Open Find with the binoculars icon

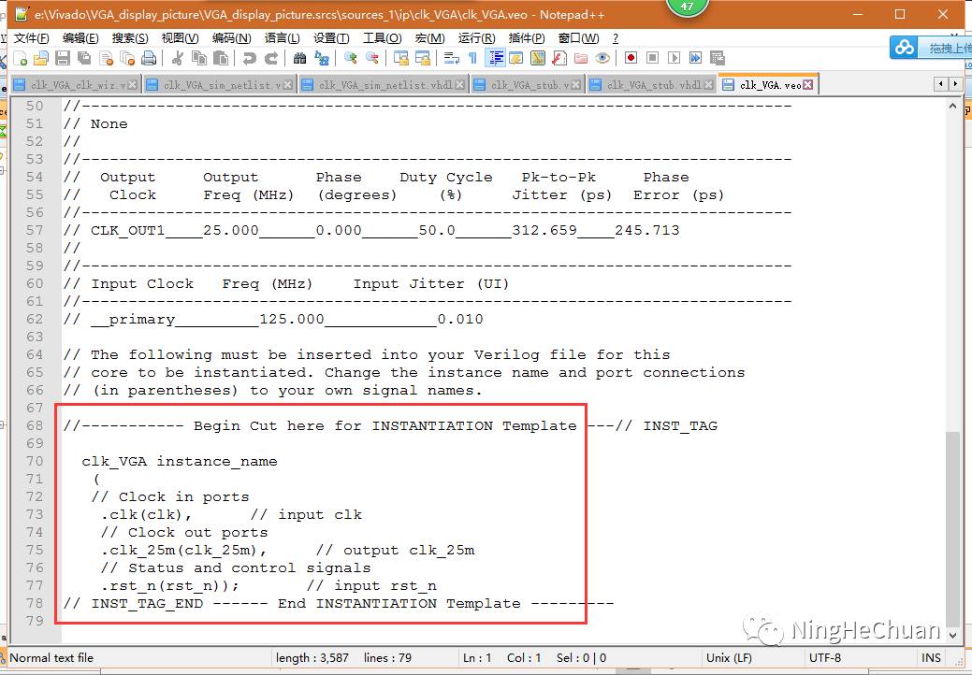point(300,58)
